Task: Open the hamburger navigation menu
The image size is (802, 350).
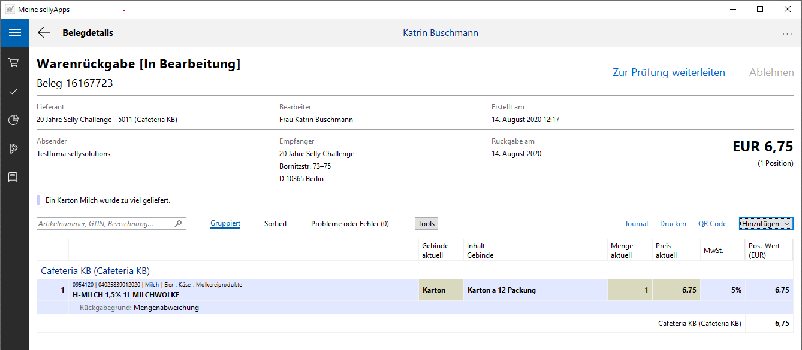Action: (14, 33)
